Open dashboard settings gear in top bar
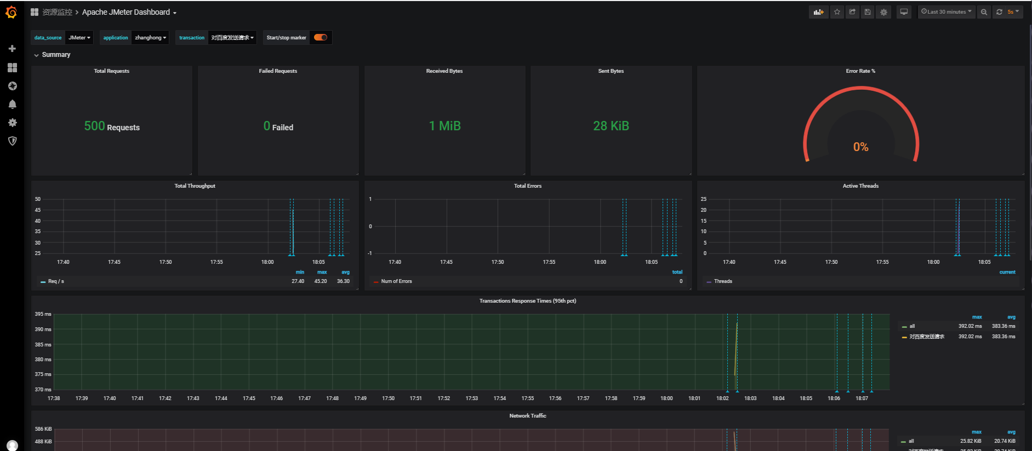This screenshot has width=1032, height=451. pos(883,12)
